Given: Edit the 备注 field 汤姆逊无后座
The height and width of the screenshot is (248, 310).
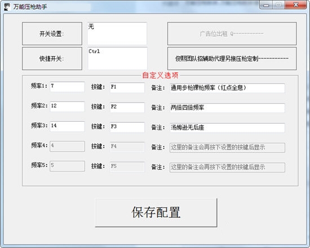Looking at the screenshot, I should (x=227, y=127).
